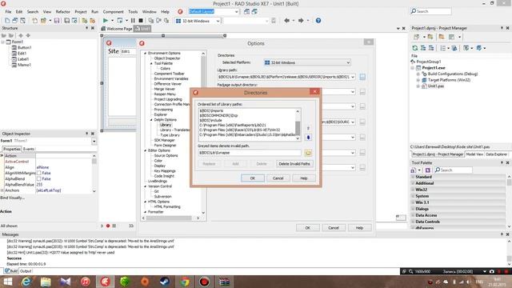Screen dimensions: 512x288
Task: Open Selected Platform dropdown in Options dialog
Action: [348, 62]
